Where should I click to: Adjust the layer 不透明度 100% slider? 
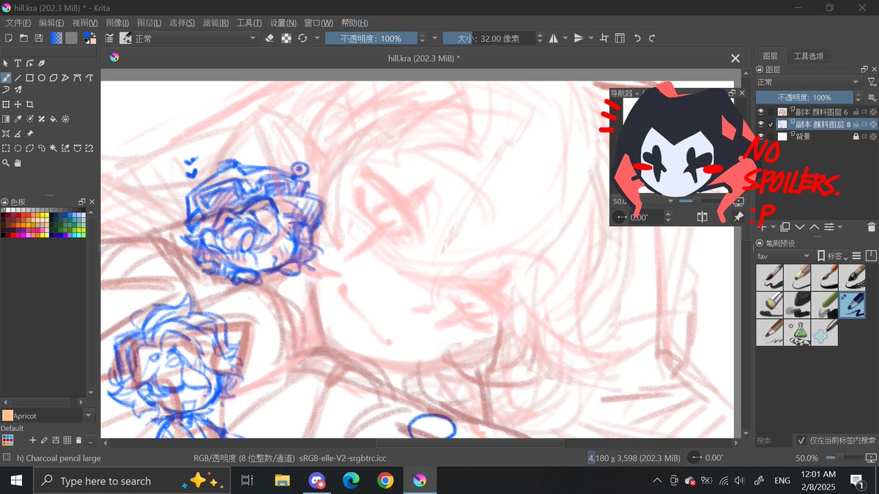(x=804, y=97)
